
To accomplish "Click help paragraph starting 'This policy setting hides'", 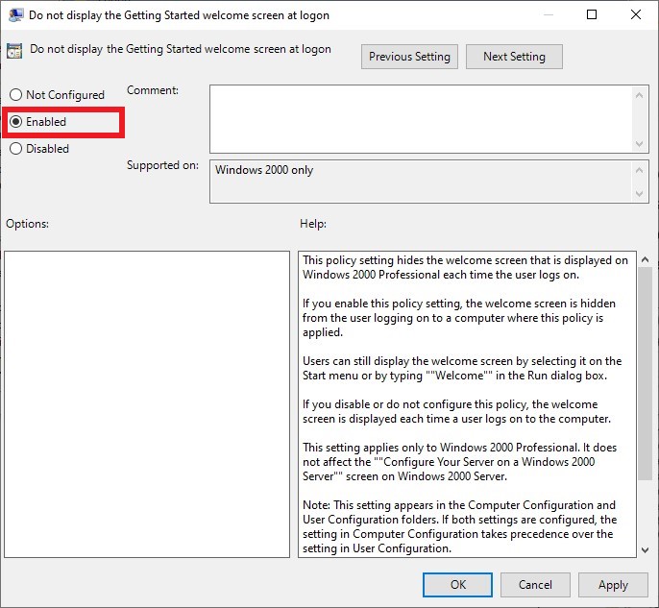I will pyautogui.click(x=465, y=267).
